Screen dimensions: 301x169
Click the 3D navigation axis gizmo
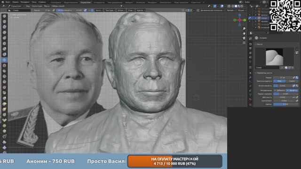[240, 20]
